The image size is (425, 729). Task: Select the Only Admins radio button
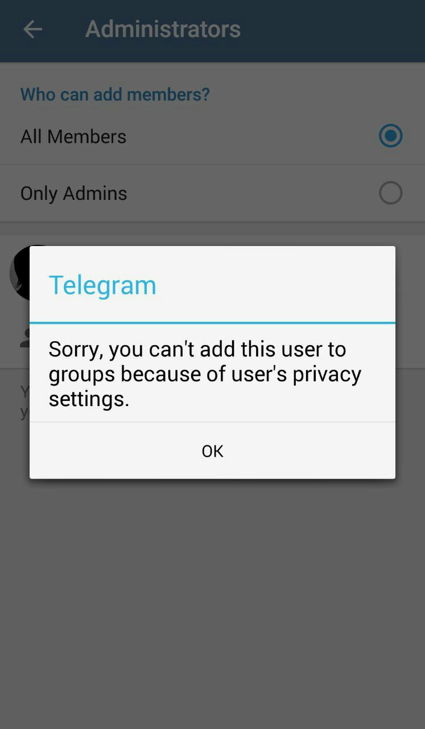390,193
